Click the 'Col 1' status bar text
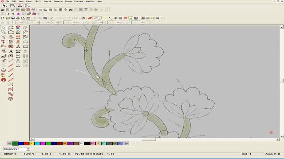The height and width of the screenshot is (159, 284). click(x=247, y=154)
